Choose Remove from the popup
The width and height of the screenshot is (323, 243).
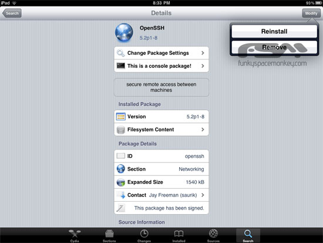pyautogui.click(x=274, y=47)
